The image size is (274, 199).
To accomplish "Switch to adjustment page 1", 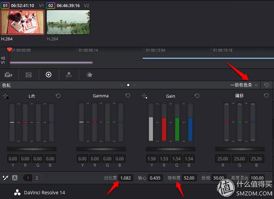I will (27, 177).
